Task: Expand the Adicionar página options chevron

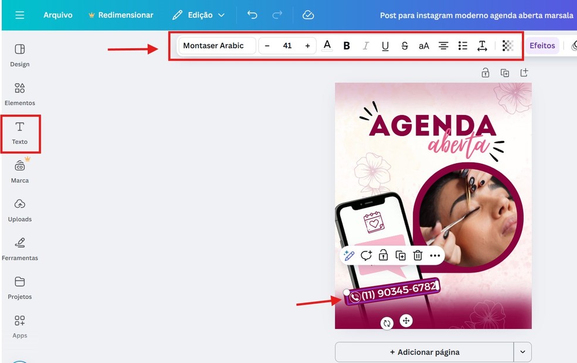Action: tap(522, 351)
